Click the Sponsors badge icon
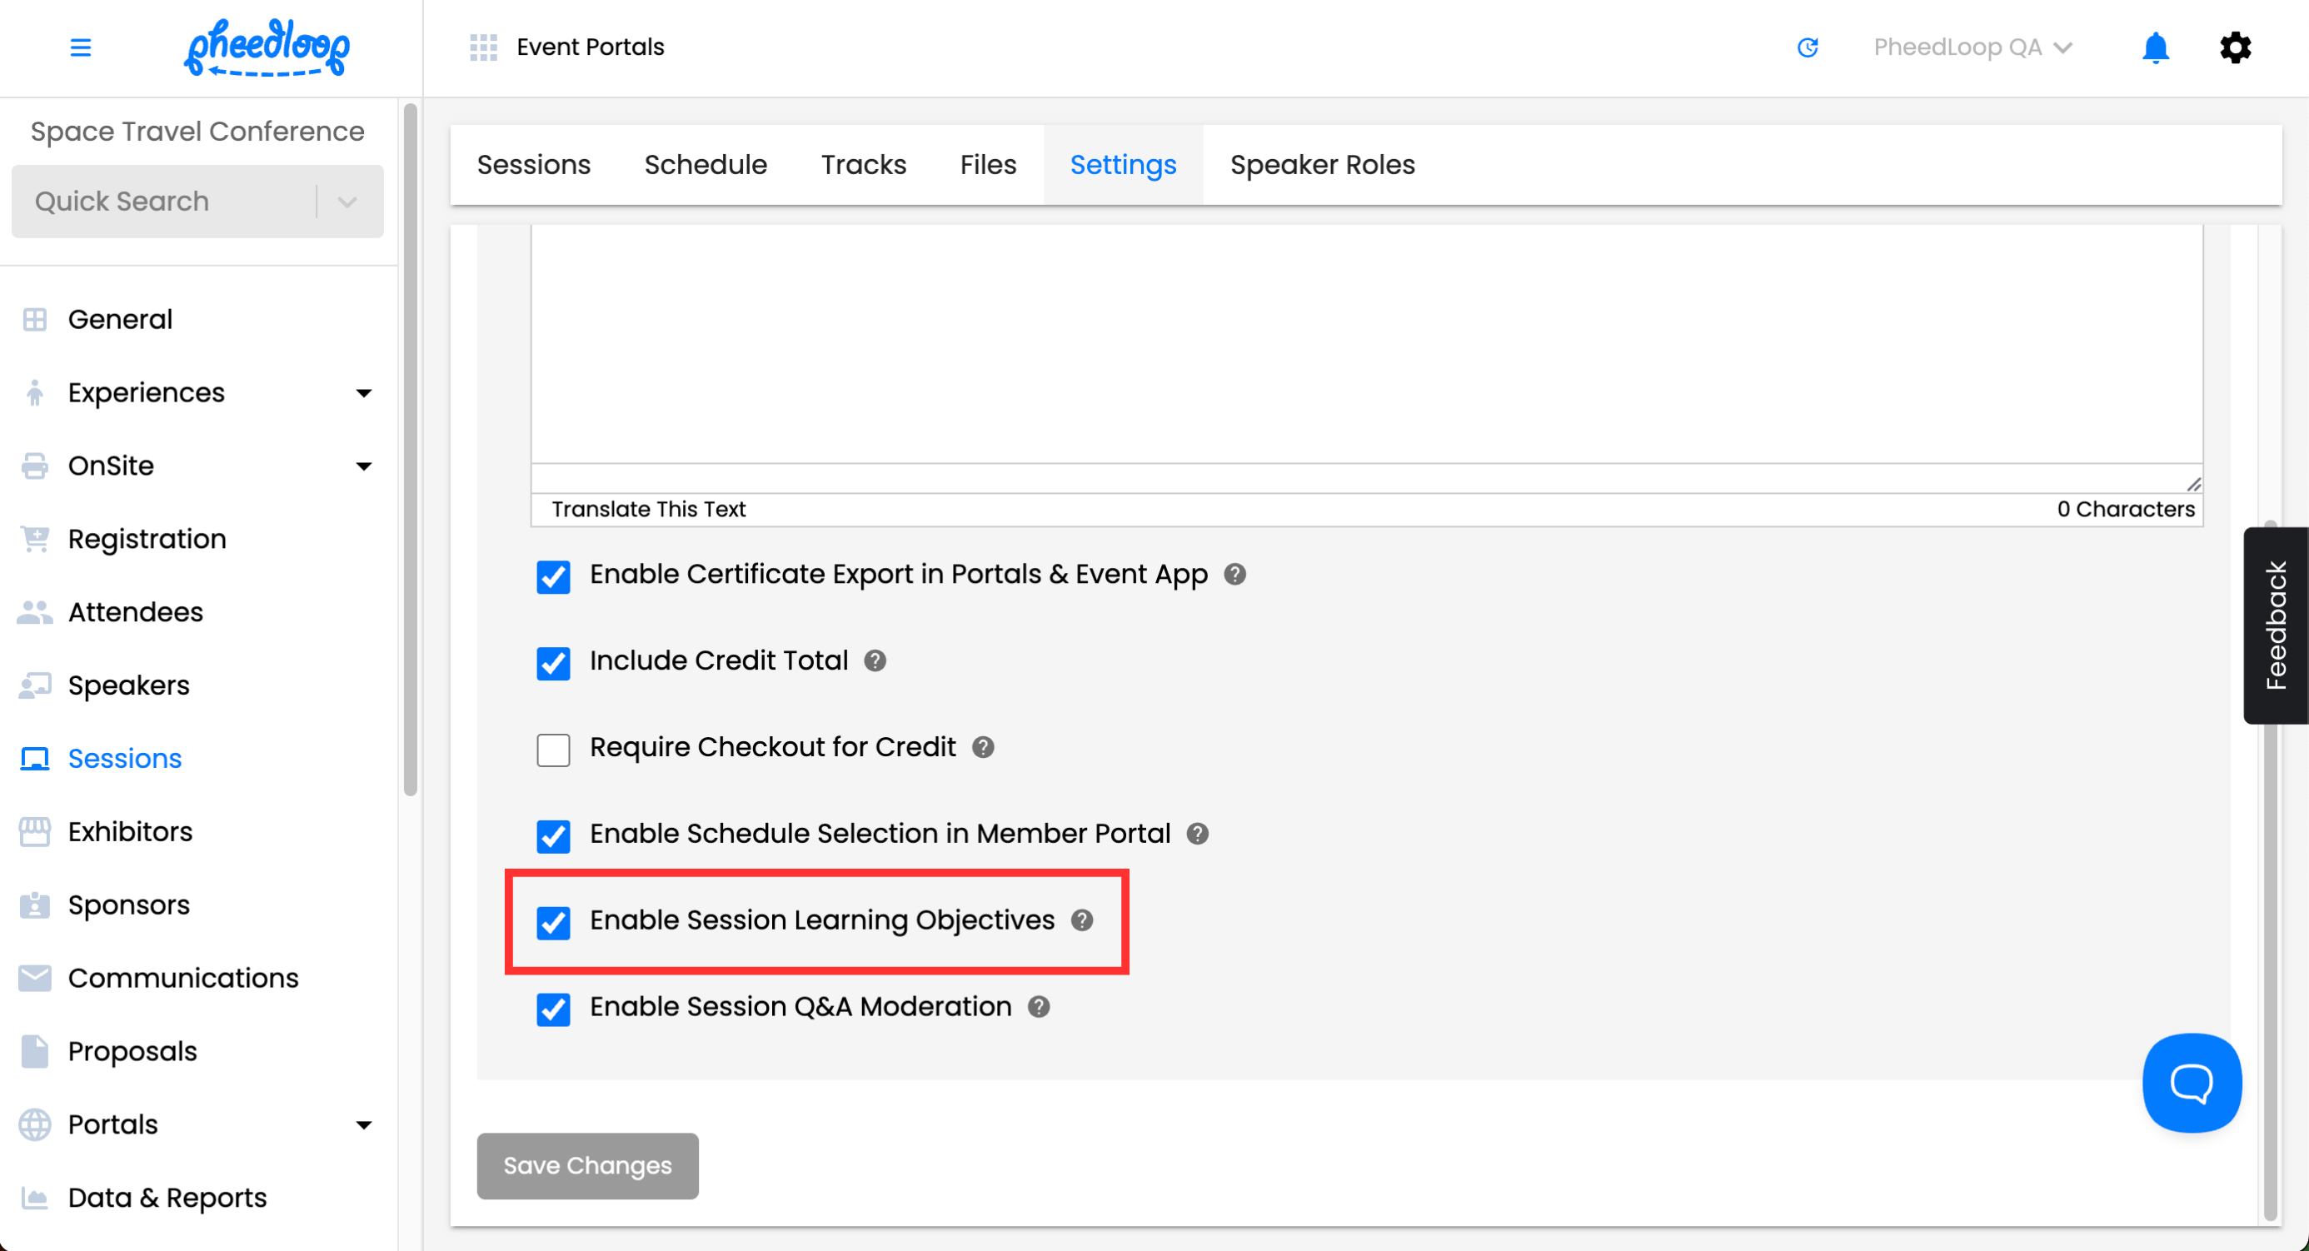2309x1251 pixels. coord(35,905)
